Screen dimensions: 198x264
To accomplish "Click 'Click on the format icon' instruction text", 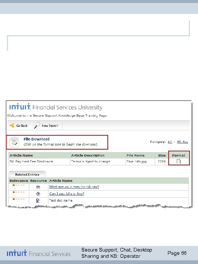I will (x=60, y=144).
